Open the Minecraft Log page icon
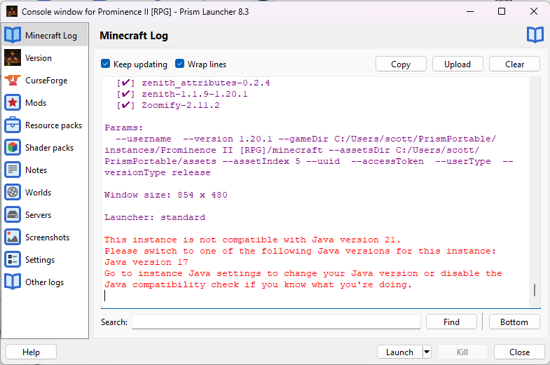 (13, 36)
